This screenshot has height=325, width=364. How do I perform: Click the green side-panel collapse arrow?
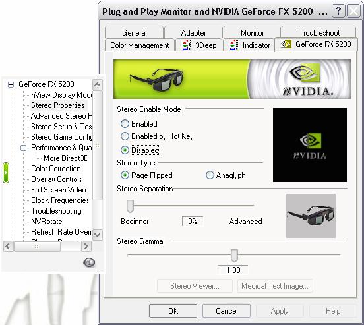(6, 173)
